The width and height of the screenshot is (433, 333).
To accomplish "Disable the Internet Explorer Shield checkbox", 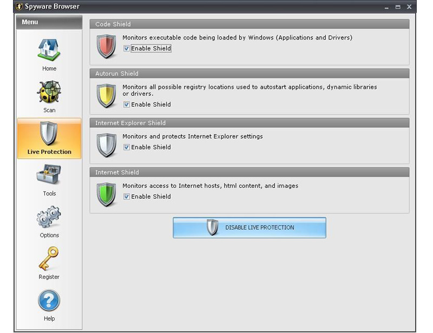I will click(127, 147).
